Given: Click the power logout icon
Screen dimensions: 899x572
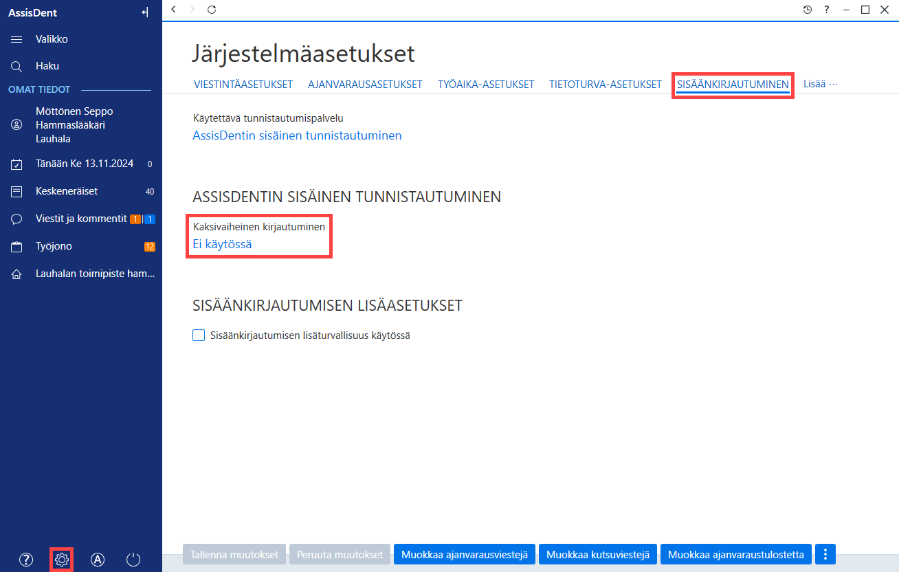Looking at the screenshot, I should (133, 560).
